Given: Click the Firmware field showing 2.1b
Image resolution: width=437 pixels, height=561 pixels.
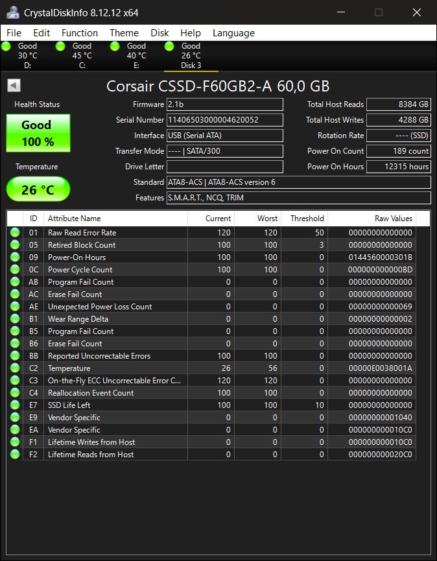Looking at the screenshot, I should 224,104.
